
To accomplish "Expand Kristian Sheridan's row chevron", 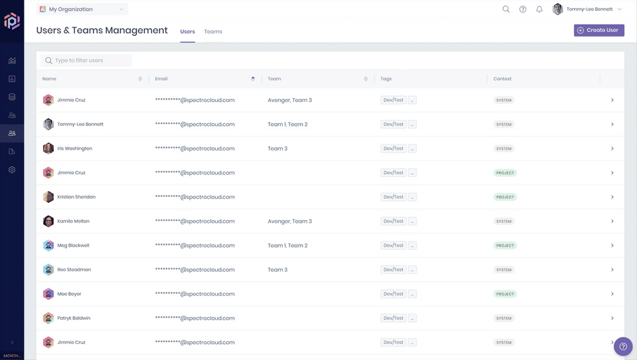I will click(612, 197).
